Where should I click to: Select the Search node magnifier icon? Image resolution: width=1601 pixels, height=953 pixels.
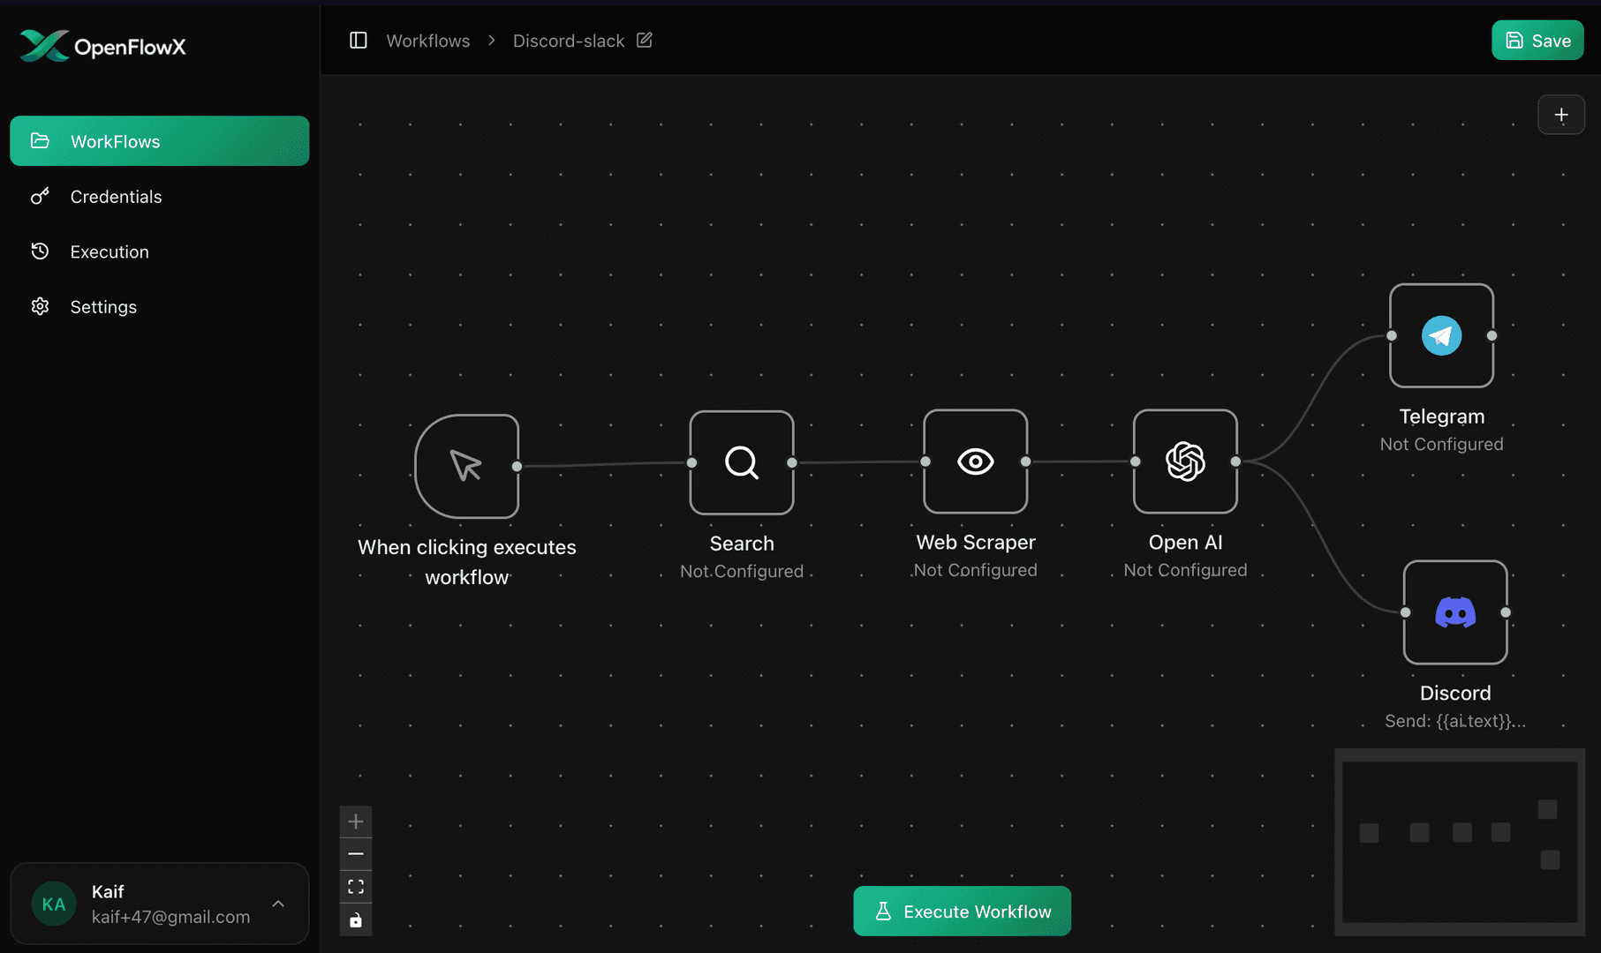pyautogui.click(x=741, y=462)
